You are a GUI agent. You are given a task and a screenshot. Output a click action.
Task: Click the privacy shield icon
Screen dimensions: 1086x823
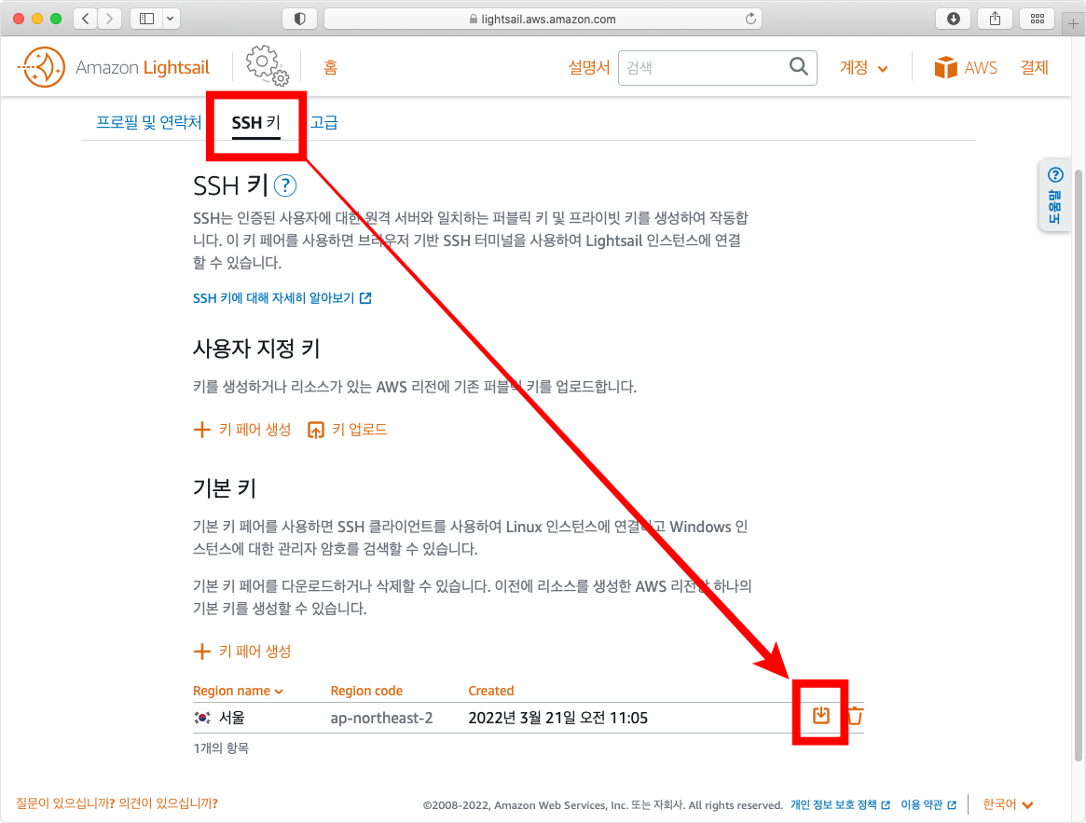click(x=300, y=19)
